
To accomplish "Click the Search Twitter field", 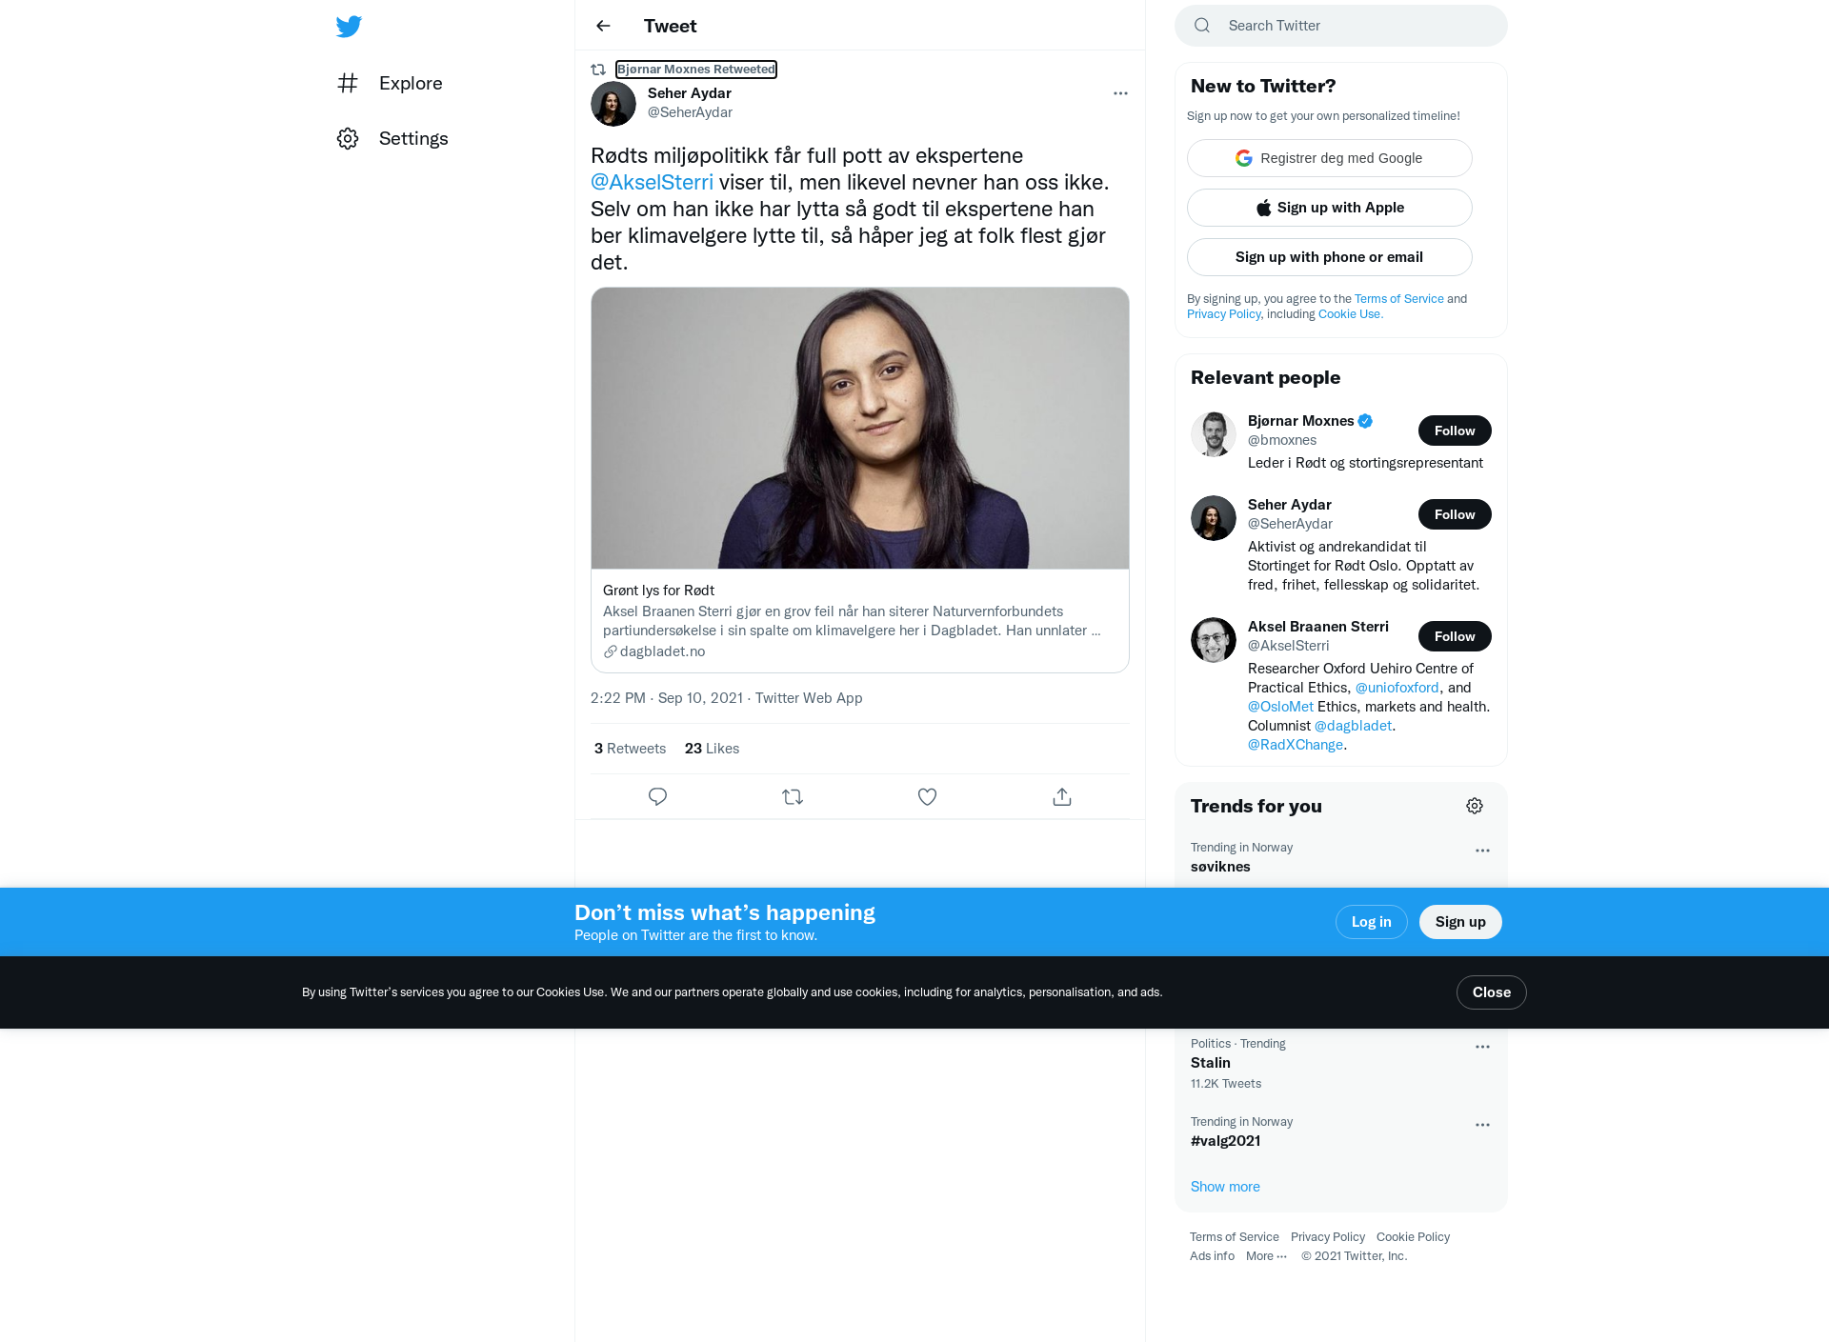I will point(1341,26).
